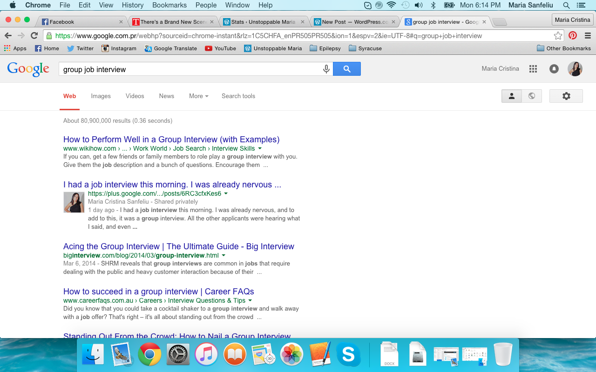Click the microphone voice search icon
The height and width of the screenshot is (372, 596).
coord(326,69)
